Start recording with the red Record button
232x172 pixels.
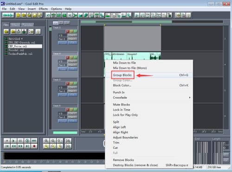34,146
